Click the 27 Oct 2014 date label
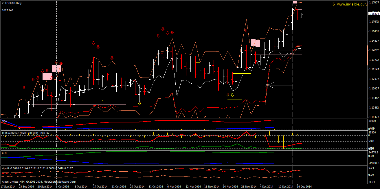The height and width of the screenshot is (189, 380). (137, 187)
